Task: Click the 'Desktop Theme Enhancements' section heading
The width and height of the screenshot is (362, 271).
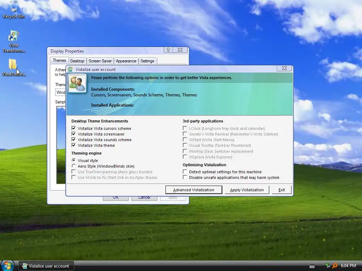Action: click(100, 121)
